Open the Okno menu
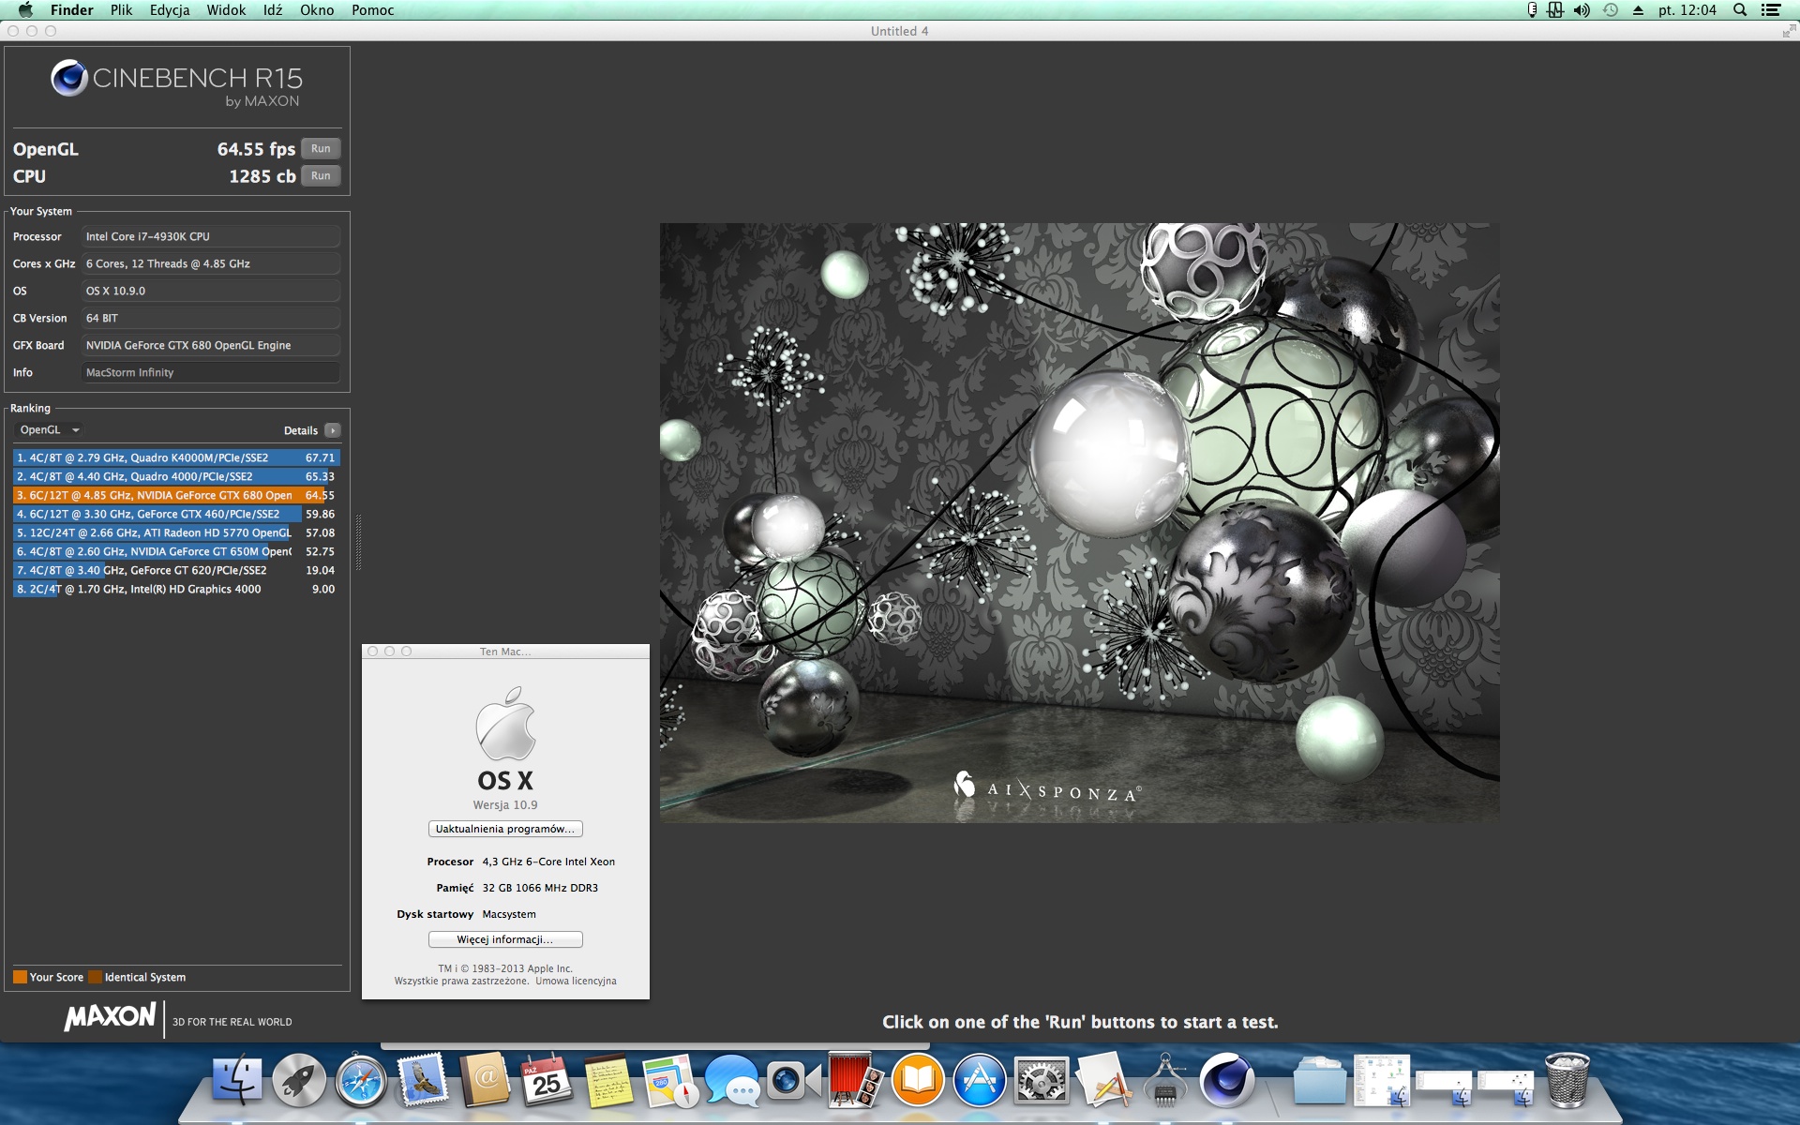Viewport: 1800px width, 1125px height. 317,10
